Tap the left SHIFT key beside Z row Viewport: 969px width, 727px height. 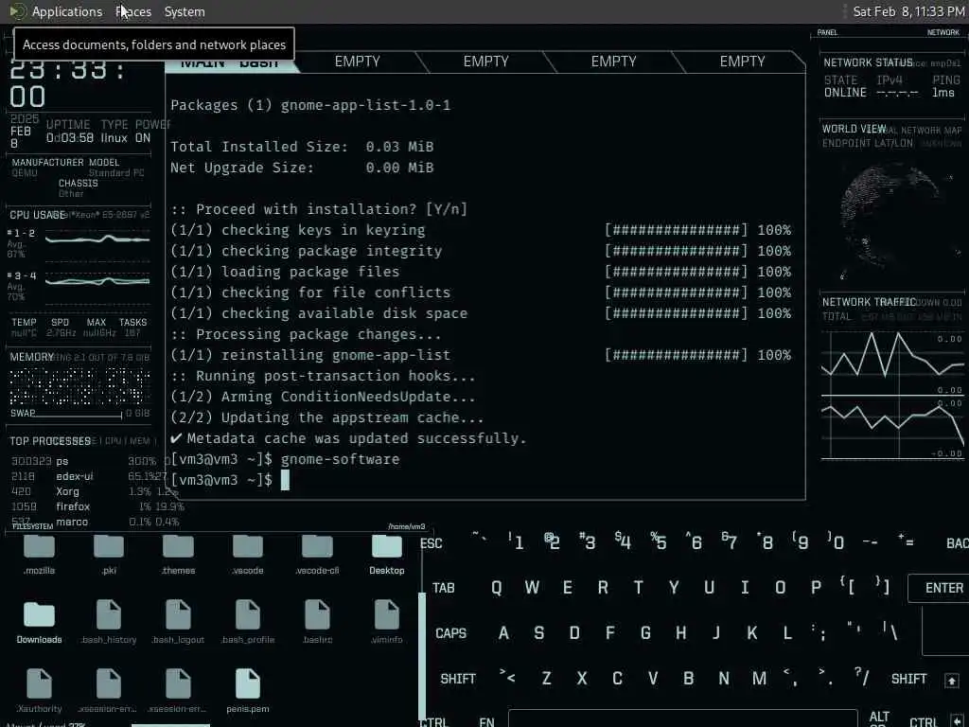click(x=458, y=679)
